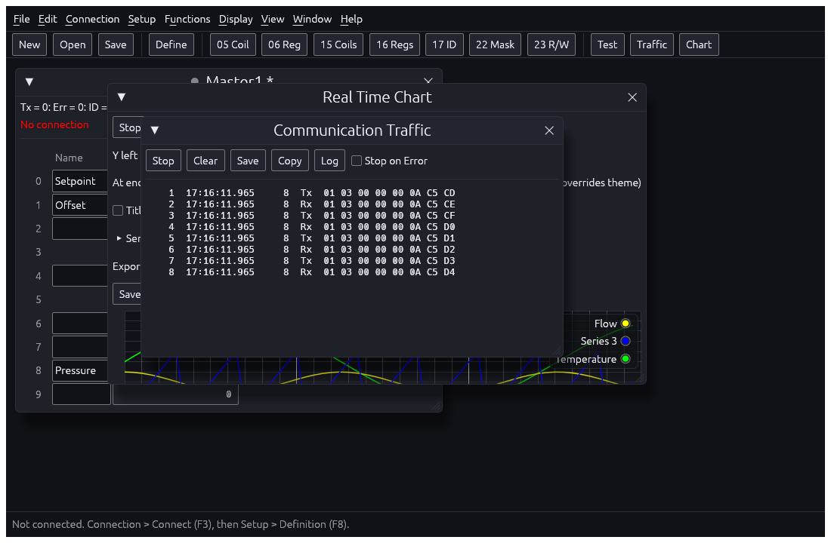Click the New toolbar button
Viewport: 831px width, 543px height.
(x=29, y=44)
